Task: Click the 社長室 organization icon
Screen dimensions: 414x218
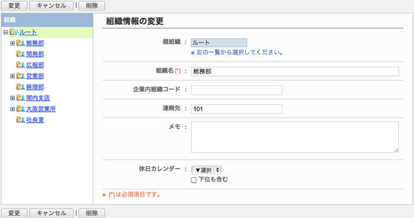Action: click(21, 120)
